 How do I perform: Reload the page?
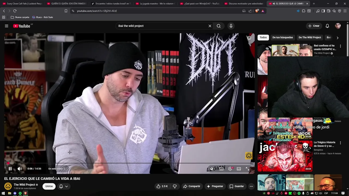15,11
